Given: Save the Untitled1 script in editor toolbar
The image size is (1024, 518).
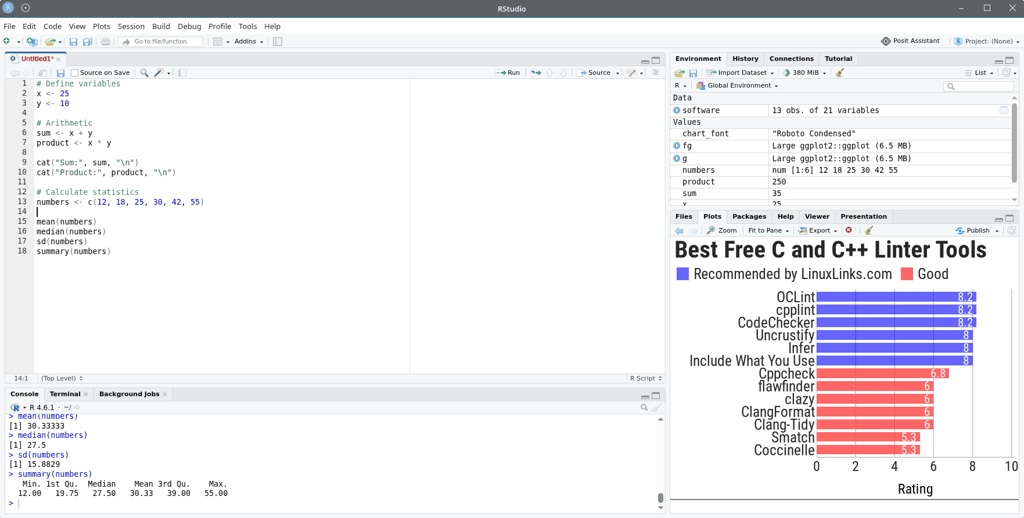Looking at the screenshot, I should coord(60,73).
